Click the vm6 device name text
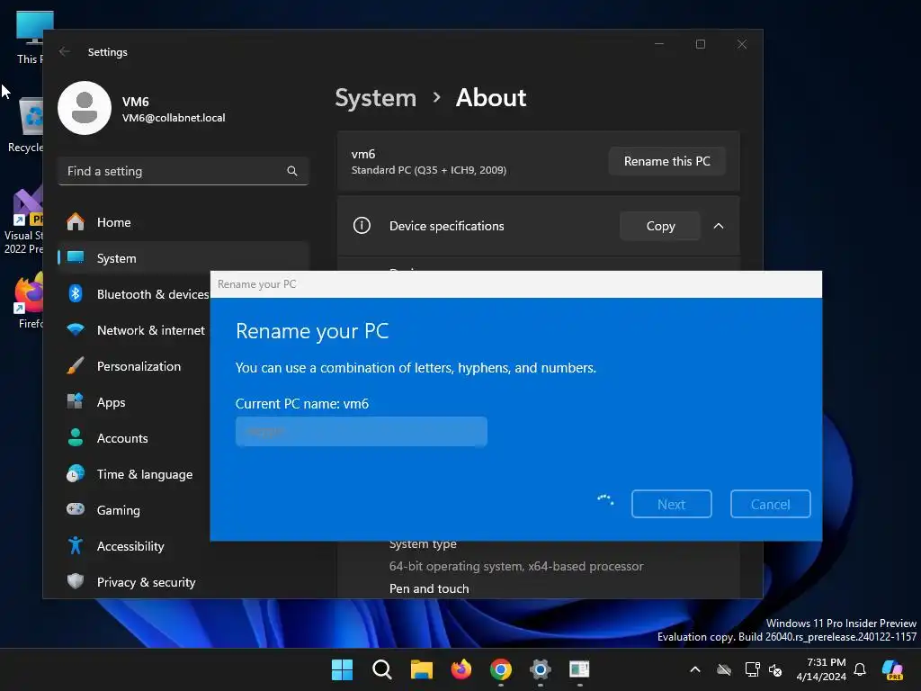This screenshot has width=921, height=691. click(363, 154)
